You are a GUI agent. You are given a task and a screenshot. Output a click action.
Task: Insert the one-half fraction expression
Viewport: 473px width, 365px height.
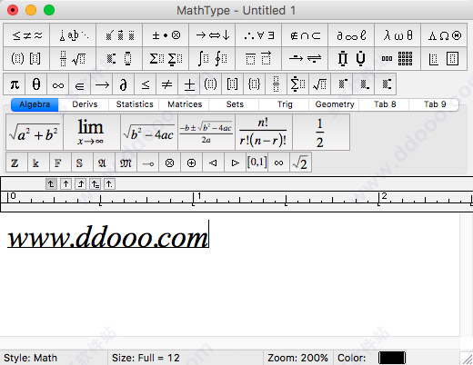click(321, 133)
